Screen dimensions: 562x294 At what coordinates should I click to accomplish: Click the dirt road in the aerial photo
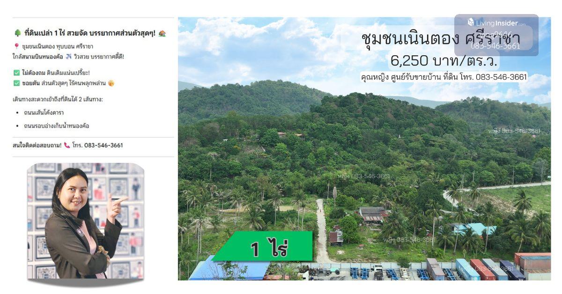point(321,229)
